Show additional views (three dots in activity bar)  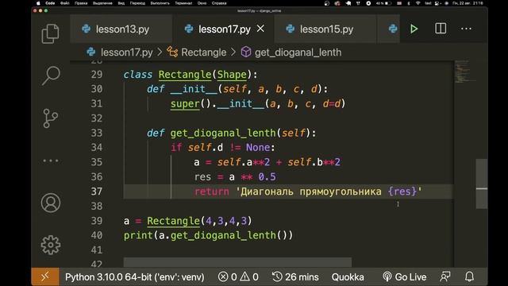(51, 160)
